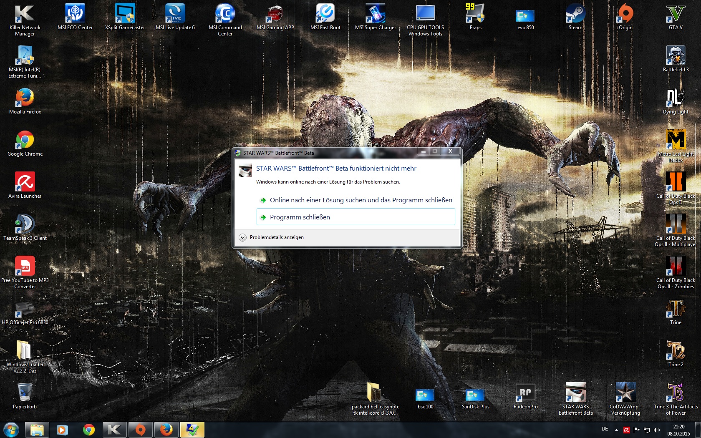Select packard bell easynote folder
This screenshot has width=701, height=438.
pyautogui.click(x=376, y=398)
